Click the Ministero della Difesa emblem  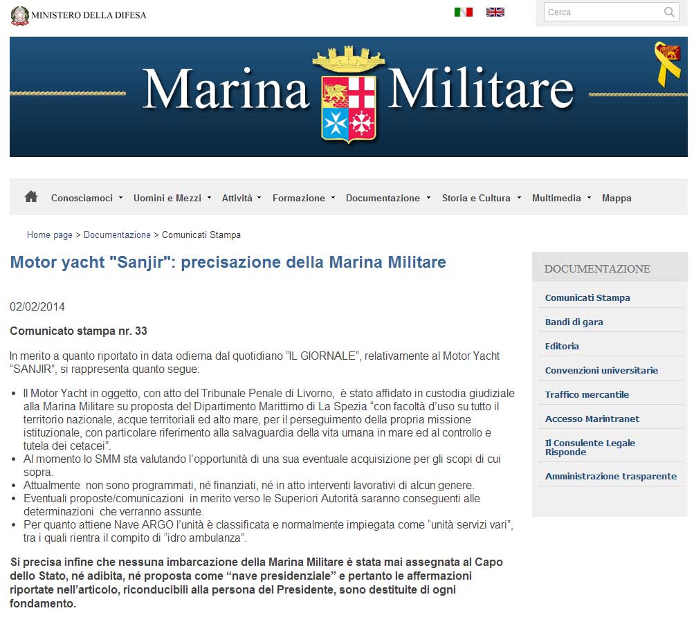pyautogui.click(x=20, y=15)
